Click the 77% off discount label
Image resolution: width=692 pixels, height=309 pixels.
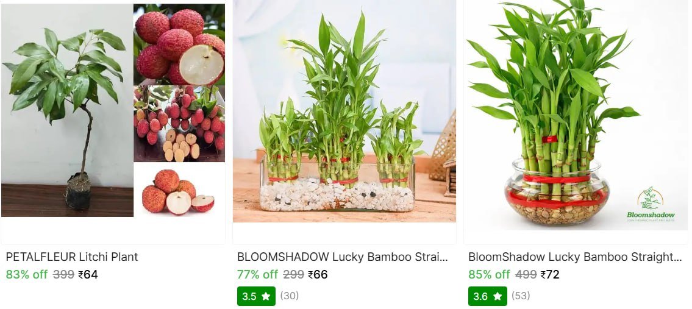click(x=257, y=275)
